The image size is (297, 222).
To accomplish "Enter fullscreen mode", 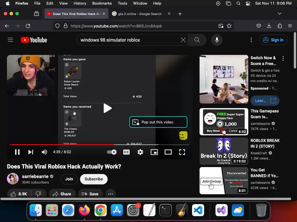I will point(182,152).
